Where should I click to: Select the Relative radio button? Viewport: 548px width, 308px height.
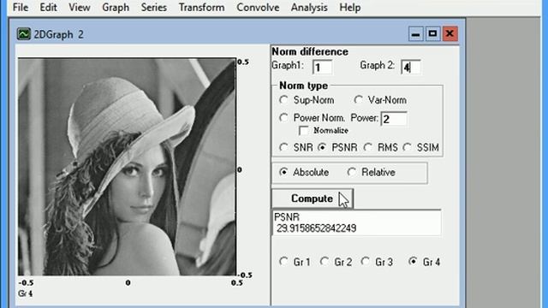coord(352,172)
